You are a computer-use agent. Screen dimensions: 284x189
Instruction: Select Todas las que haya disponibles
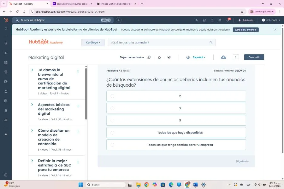point(176,133)
